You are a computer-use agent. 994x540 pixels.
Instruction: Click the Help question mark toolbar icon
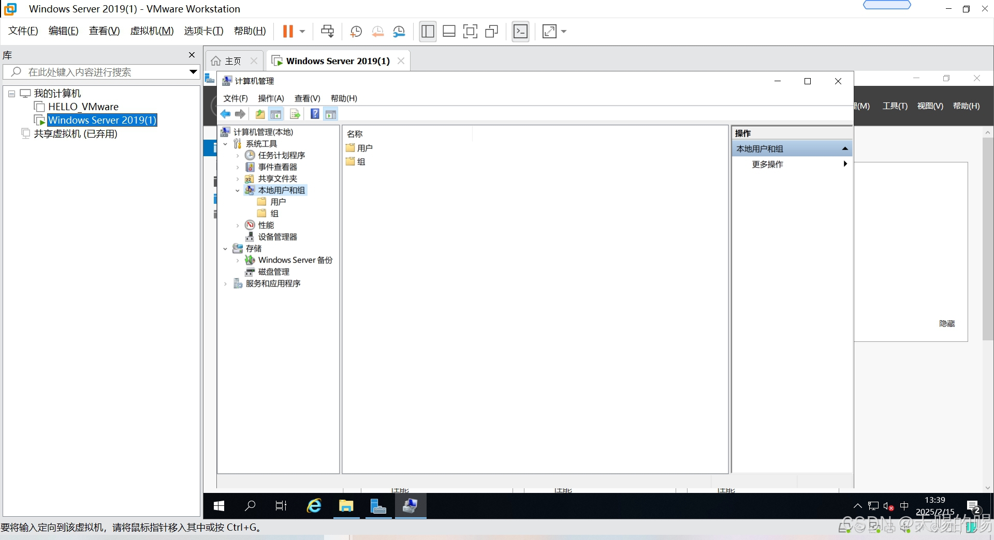coord(315,114)
